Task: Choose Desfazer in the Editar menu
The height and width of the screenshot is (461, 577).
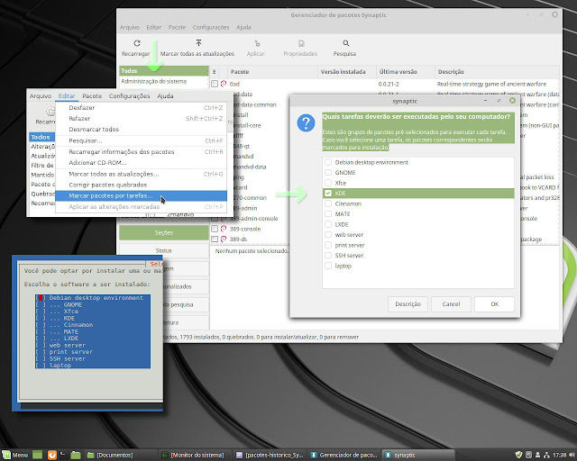Action: click(x=142, y=108)
